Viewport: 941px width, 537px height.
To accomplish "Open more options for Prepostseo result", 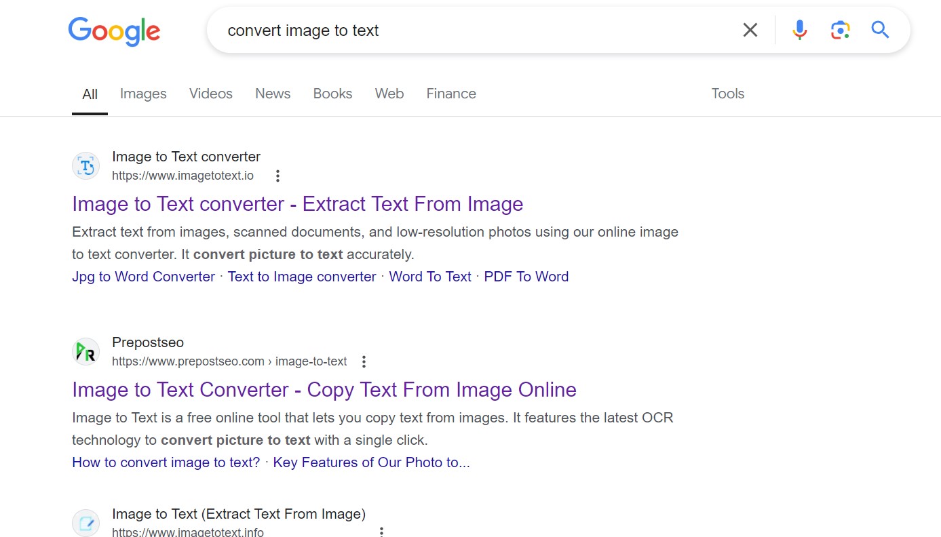I will click(x=364, y=362).
